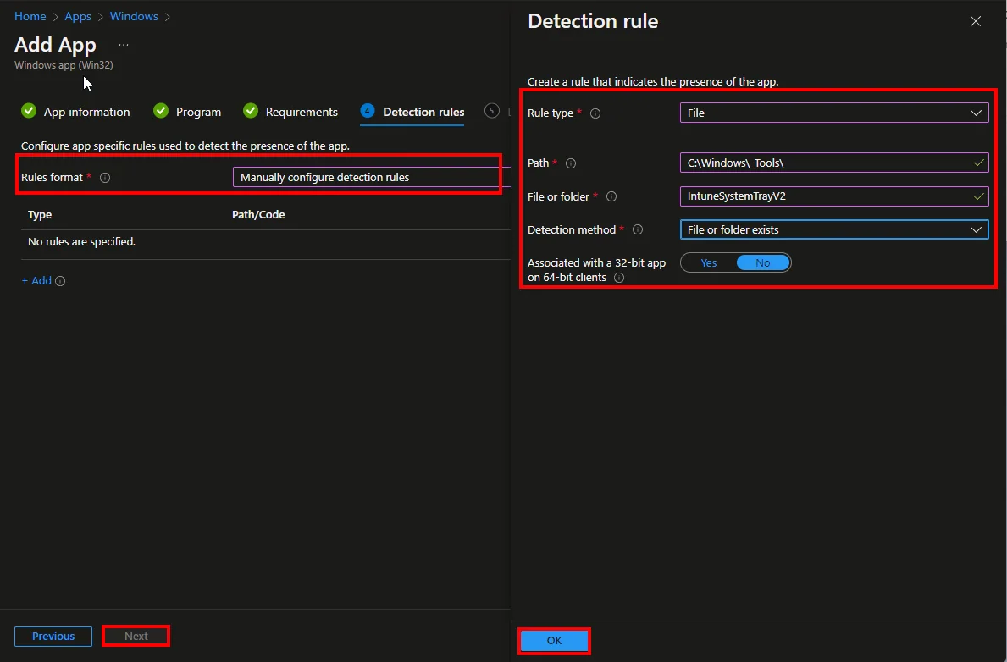Image resolution: width=1007 pixels, height=662 pixels.
Task: Click Apps breadcrumb link
Action: pos(78,16)
